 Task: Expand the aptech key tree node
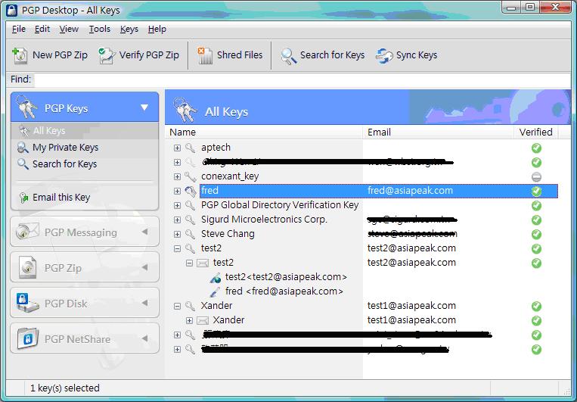178,148
